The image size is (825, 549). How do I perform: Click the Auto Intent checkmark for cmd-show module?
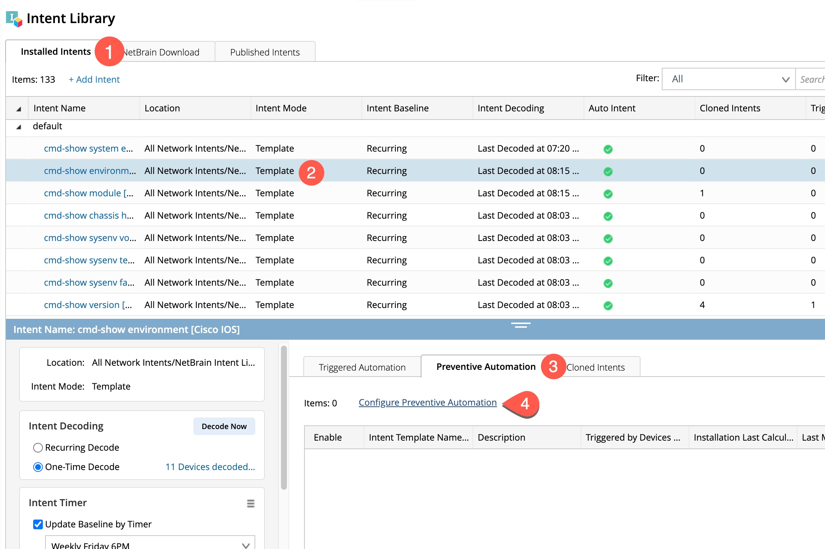(608, 194)
